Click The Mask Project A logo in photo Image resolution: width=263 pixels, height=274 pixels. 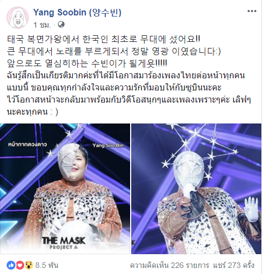pos(64,243)
